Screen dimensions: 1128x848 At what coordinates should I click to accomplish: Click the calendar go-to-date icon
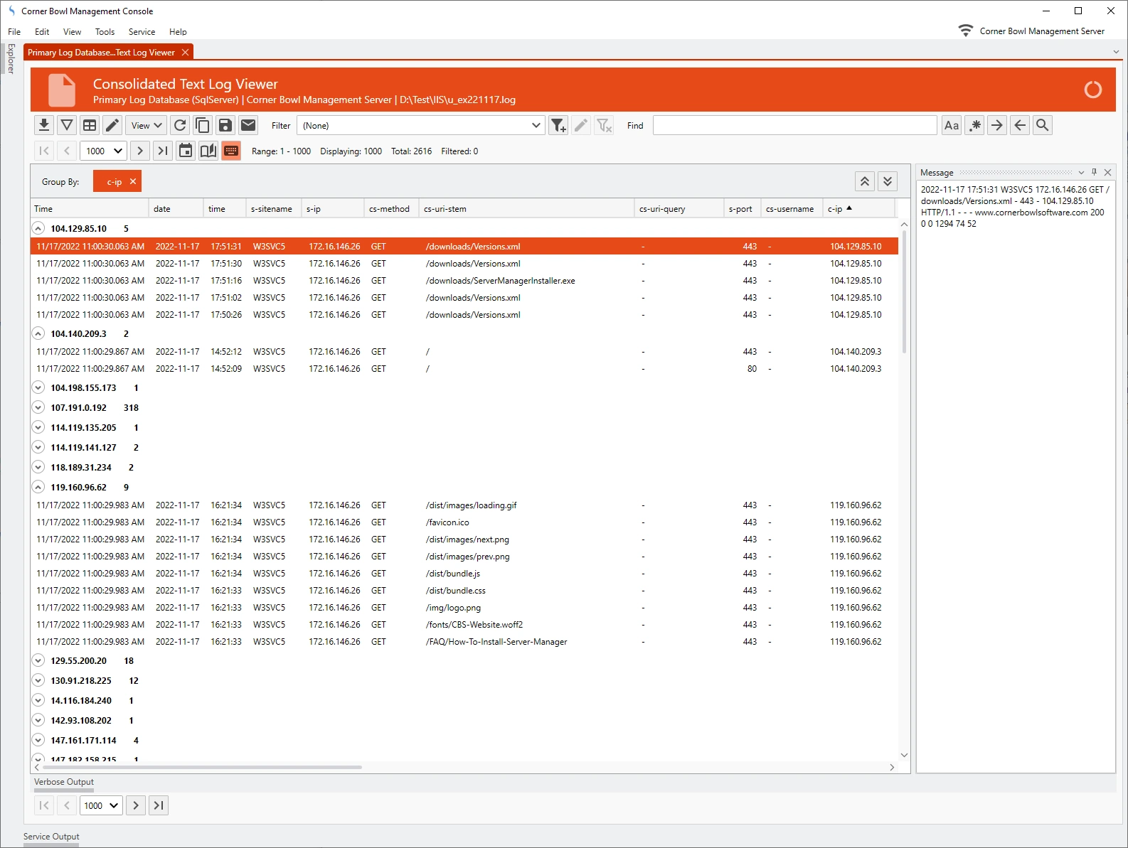tap(186, 151)
